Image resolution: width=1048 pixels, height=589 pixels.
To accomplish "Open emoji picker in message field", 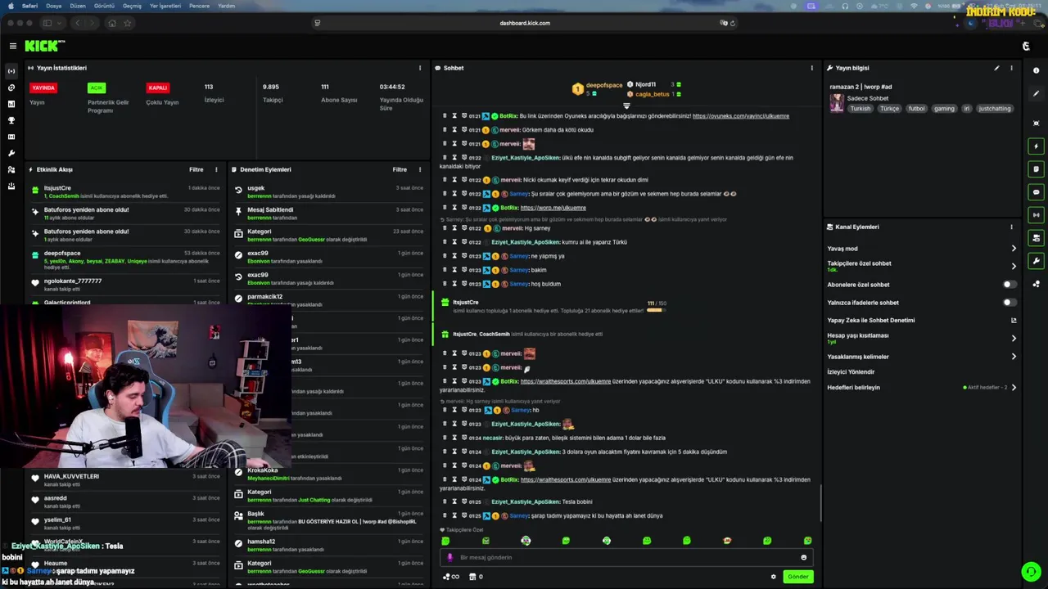I will (803, 558).
